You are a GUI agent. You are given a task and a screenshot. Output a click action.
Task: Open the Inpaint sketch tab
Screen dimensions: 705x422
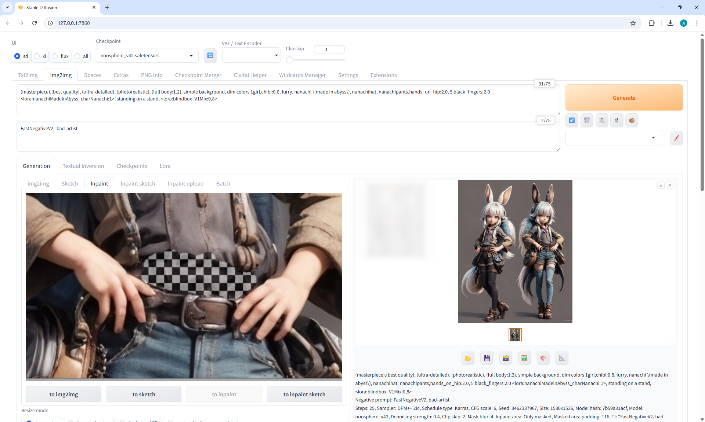tap(138, 184)
